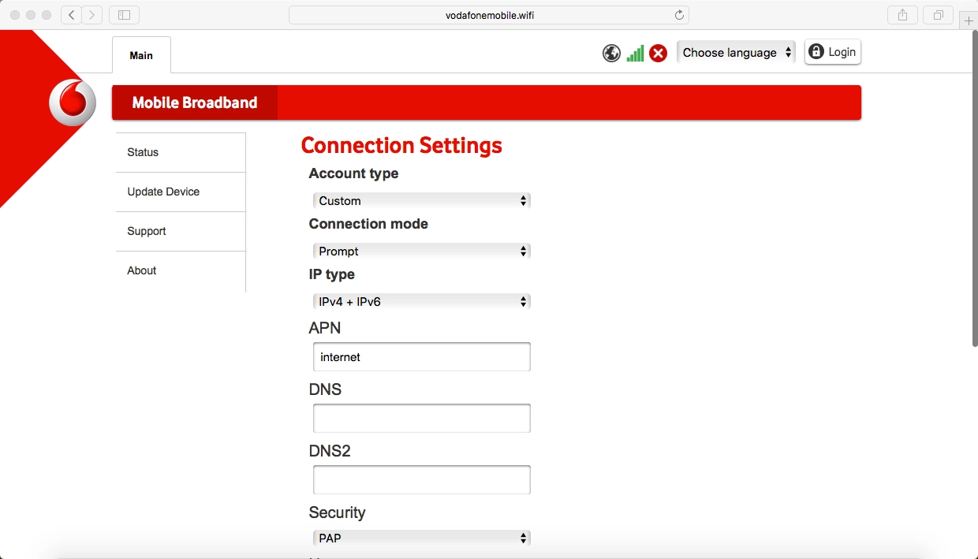Click into the APN text field

[421, 357]
